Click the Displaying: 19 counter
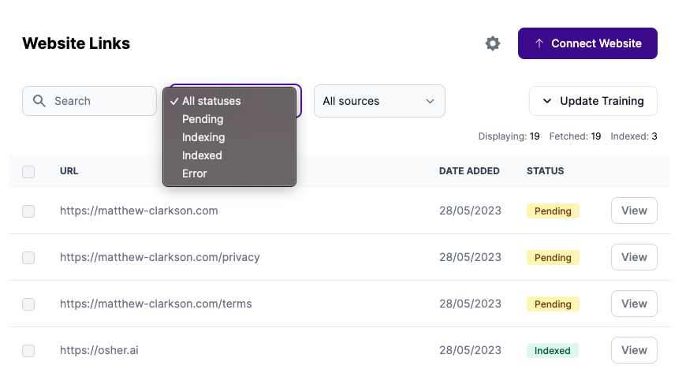This screenshot has width=686, height=373. click(x=509, y=136)
